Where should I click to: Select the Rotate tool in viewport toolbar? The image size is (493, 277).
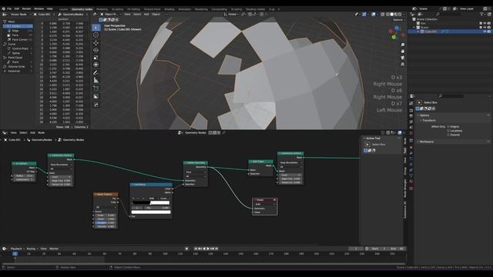pos(96,50)
